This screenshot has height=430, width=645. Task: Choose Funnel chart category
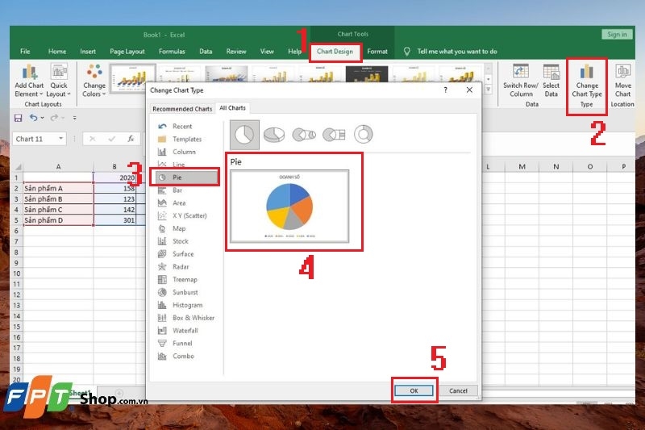click(182, 343)
